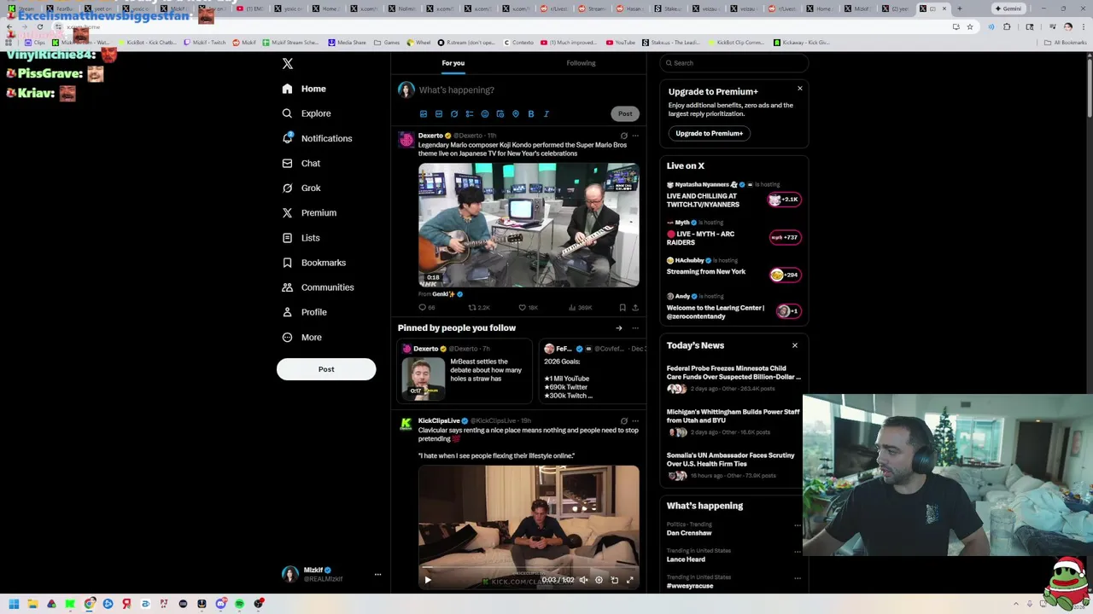Open account menu dots next to Mizkif
This screenshot has width=1093, height=614.
click(377, 575)
